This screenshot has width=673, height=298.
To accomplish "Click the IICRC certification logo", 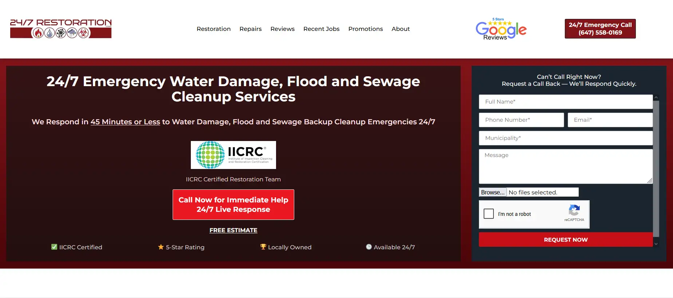I will tap(233, 155).
